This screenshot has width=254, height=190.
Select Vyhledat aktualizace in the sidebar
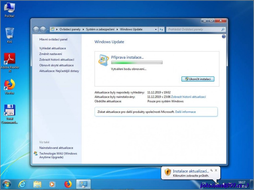53,48
